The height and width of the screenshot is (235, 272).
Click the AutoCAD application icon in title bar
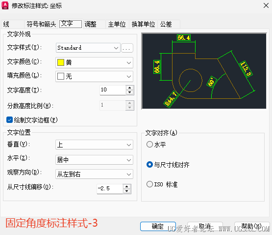click(5, 5)
